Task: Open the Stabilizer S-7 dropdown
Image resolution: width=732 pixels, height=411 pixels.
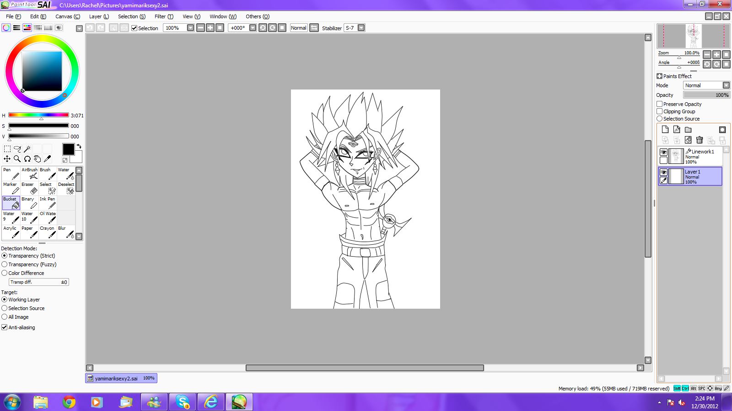Action: coord(361,28)
